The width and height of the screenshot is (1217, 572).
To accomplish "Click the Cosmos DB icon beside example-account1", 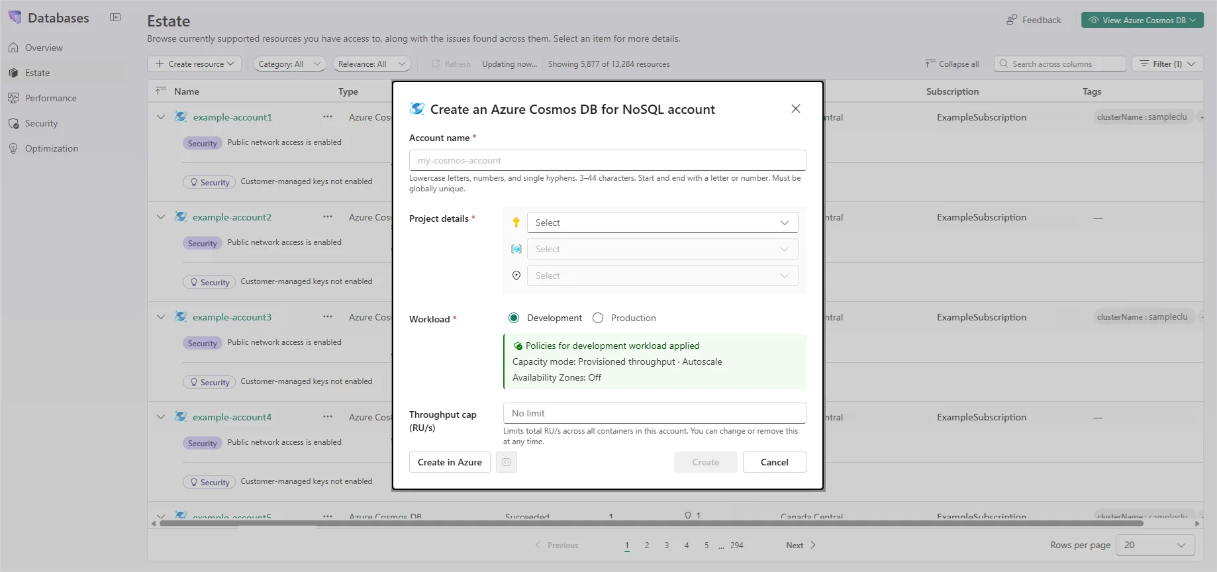I will point(180,117).
